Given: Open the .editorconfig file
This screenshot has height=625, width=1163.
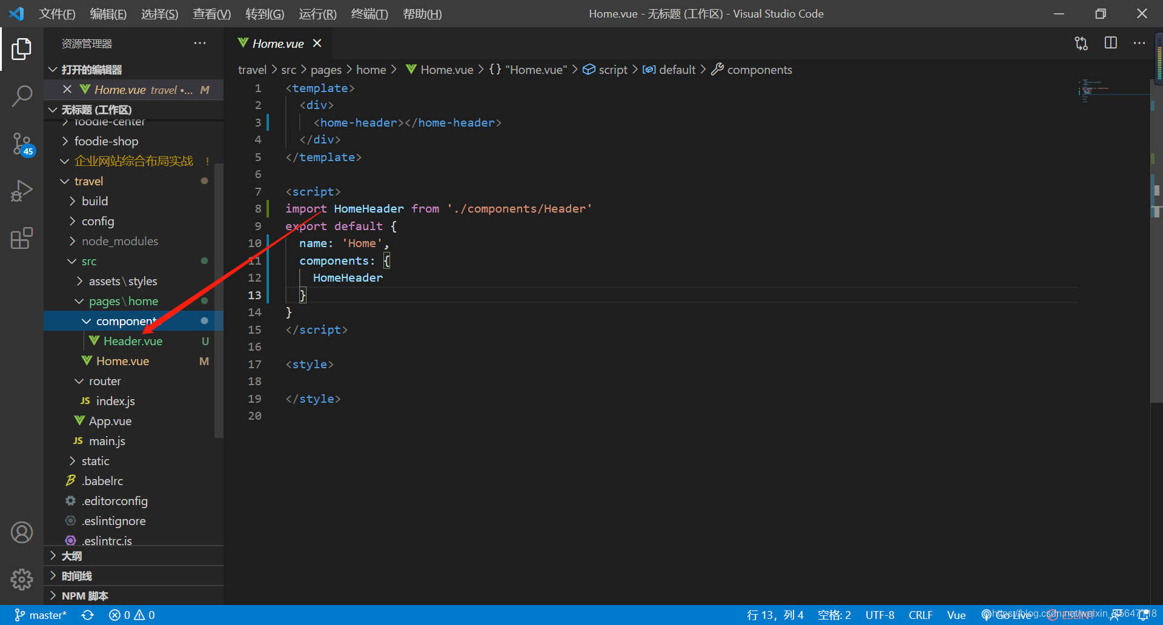Looking at the screenshot, I should (x=133, y=501).
